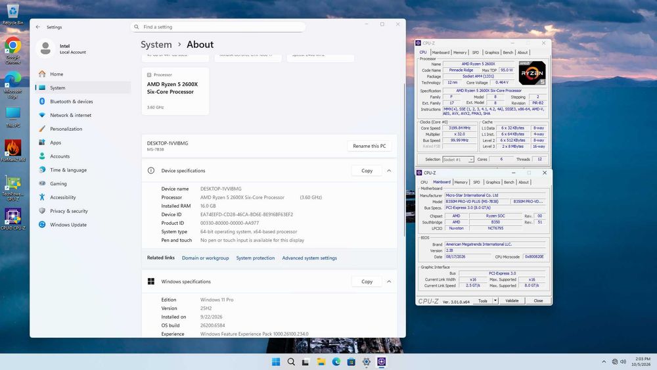The width and height of the screenshot is (657, 370).
Task: Collapse the Windows specifications section
Action: (x=389, y=281)
